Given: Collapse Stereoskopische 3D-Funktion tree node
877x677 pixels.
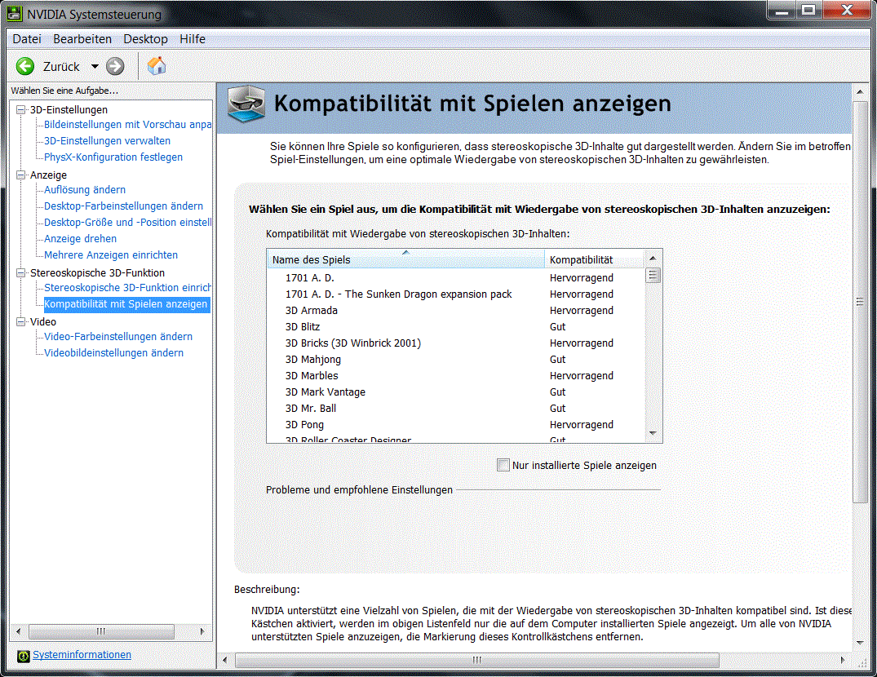Looking at the screenshot, I should [x=21, y=272].
